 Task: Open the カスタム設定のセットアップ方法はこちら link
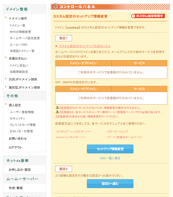click(x=85, y=46)
